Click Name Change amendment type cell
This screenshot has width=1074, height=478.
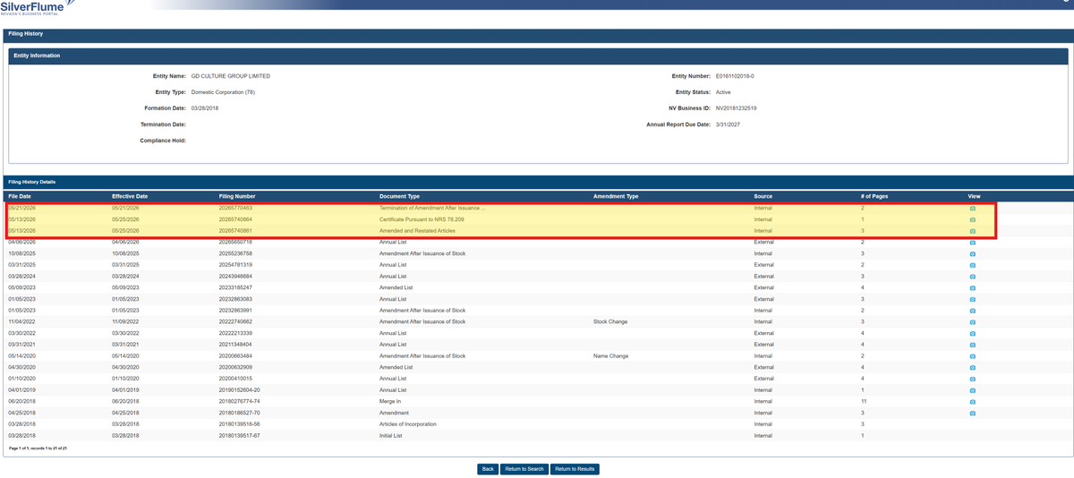[610, 356]
